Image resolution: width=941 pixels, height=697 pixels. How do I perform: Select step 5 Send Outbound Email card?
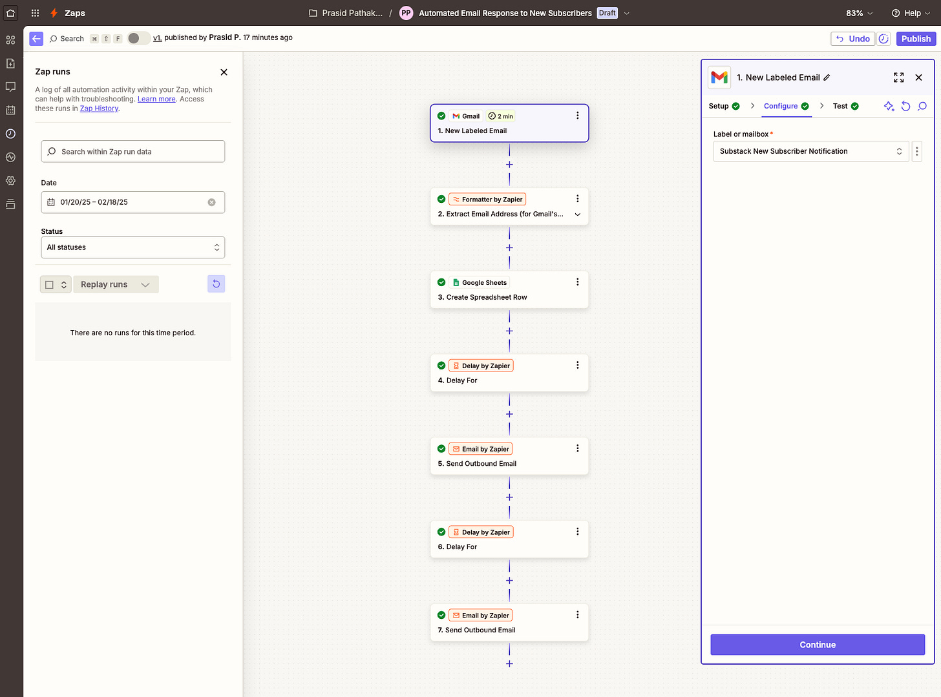point(509,456)
